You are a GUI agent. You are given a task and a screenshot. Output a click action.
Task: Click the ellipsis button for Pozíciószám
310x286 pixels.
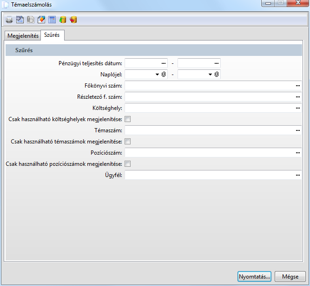[x=298, y=153]
